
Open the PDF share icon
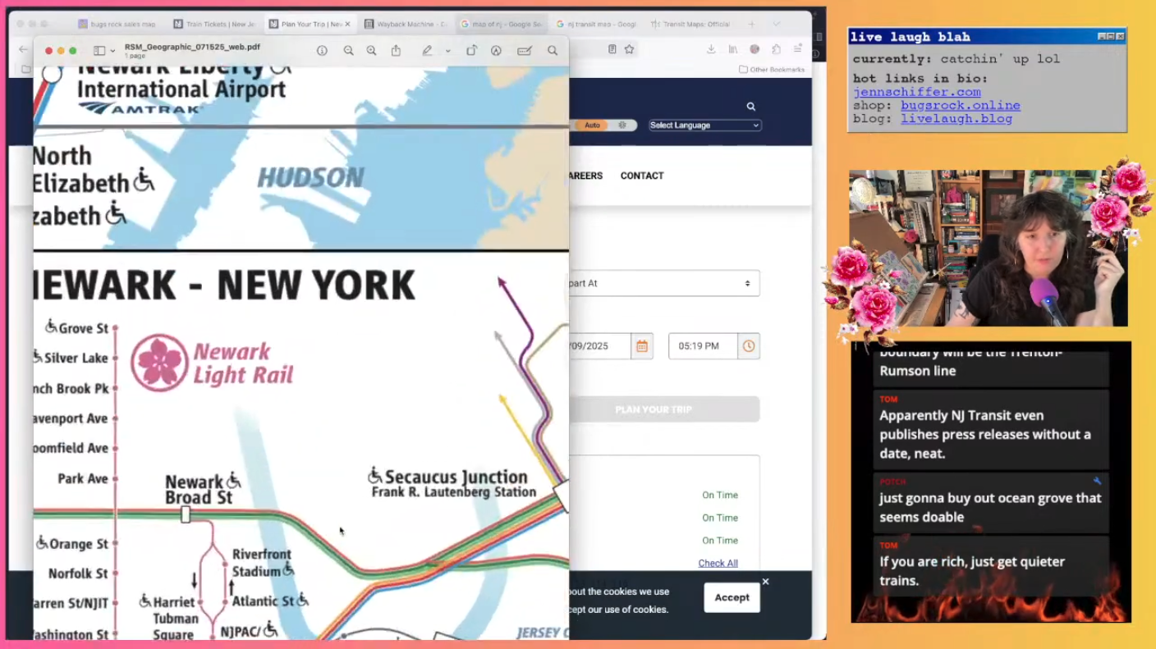point(397,50)
